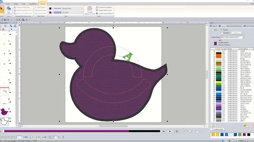Toggle visibility of purple duck item

(10, 112)
